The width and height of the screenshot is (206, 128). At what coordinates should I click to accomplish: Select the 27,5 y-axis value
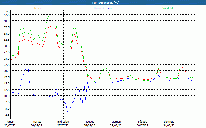click(7, 52)
